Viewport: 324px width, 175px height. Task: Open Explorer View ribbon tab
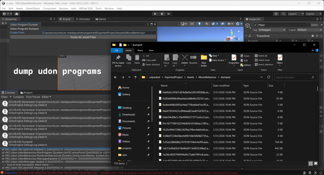click(151, 50)
